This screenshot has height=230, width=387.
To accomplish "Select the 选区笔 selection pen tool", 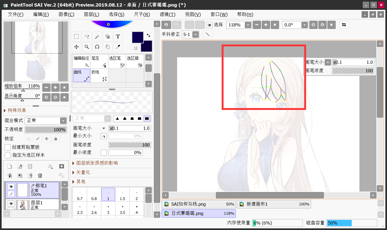I will 117,62.
